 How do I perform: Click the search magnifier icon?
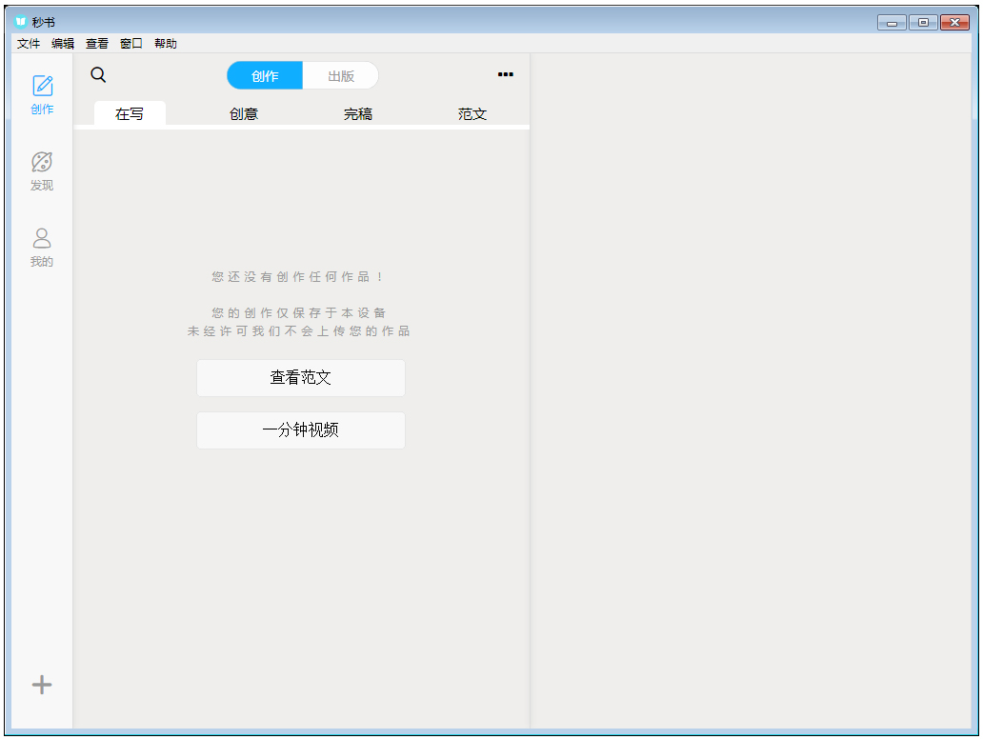[98, 75]
